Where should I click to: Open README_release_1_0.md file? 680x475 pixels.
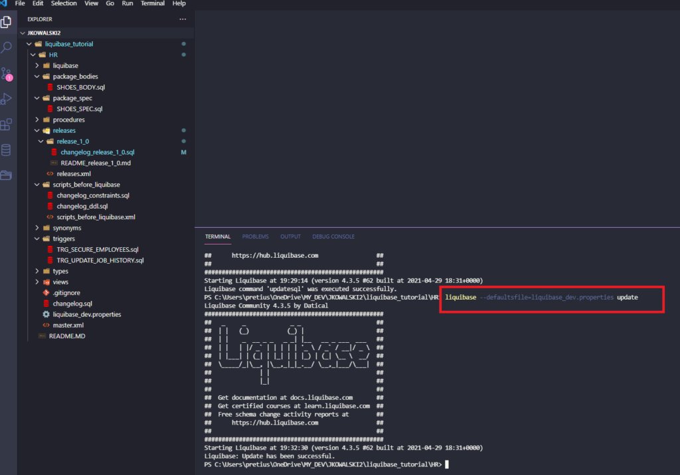point(96,163)
